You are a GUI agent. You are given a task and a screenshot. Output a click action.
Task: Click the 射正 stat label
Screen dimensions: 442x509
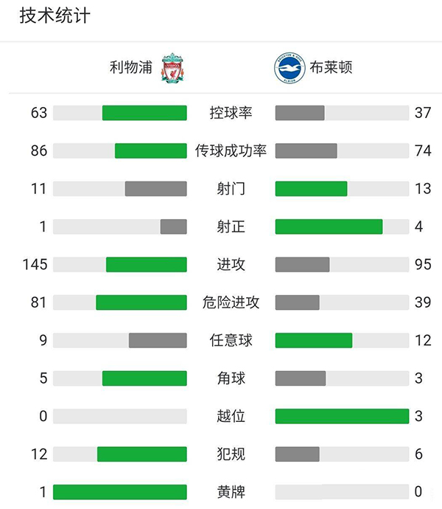click(231, 226)
